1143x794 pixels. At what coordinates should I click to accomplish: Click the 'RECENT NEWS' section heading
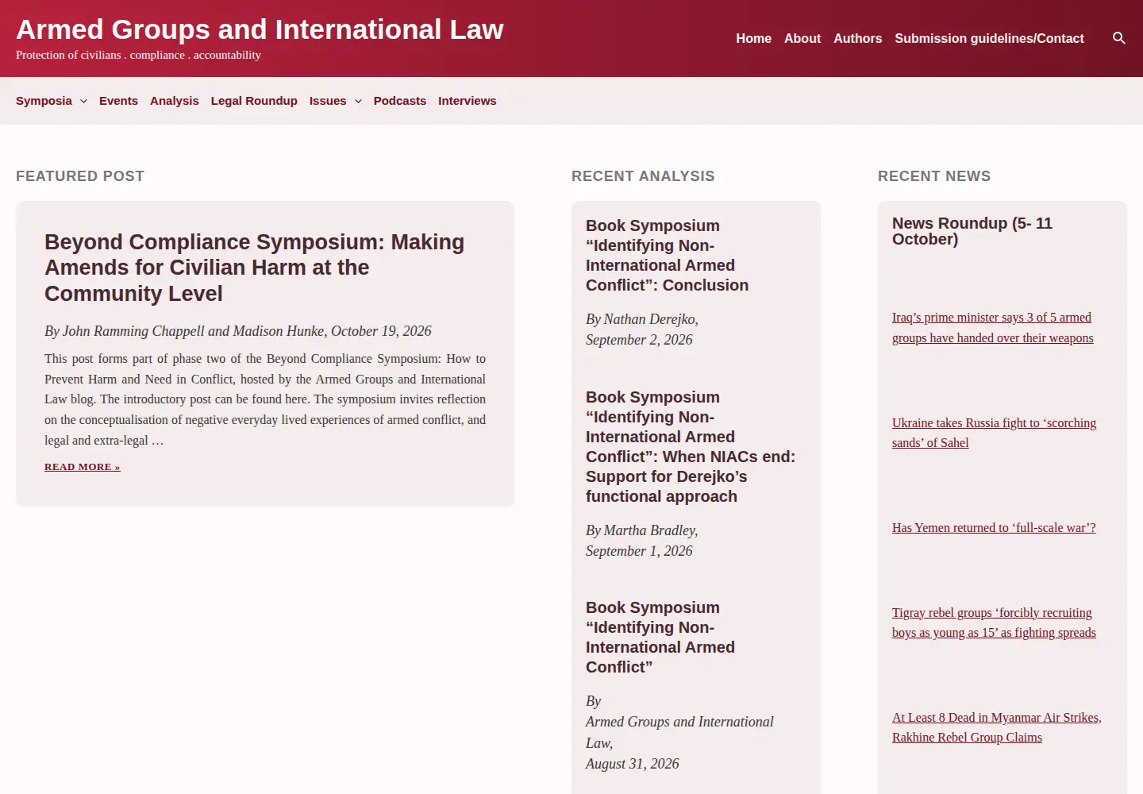tap(934, 176)
